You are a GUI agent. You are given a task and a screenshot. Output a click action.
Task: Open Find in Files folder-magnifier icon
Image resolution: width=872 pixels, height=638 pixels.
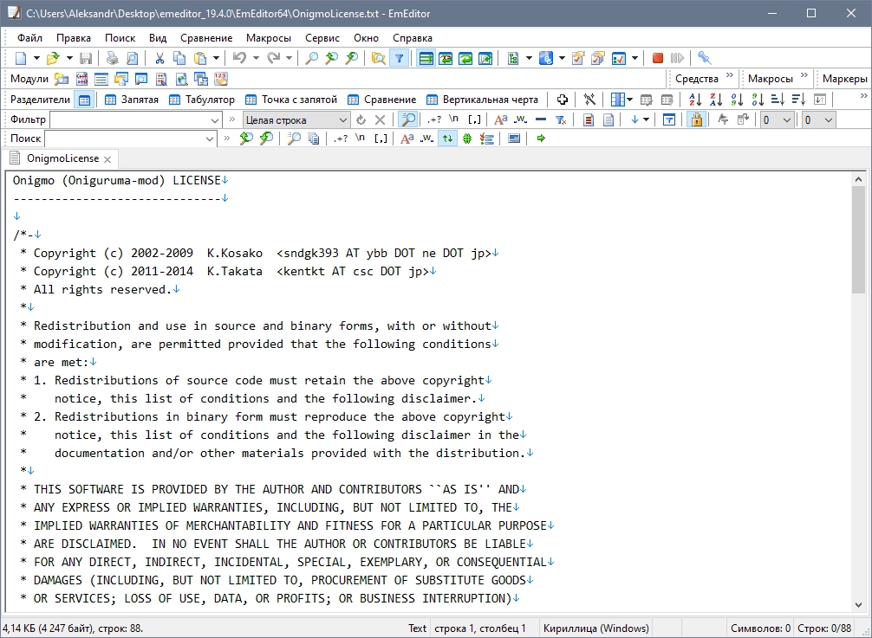[x=379, y=58]
